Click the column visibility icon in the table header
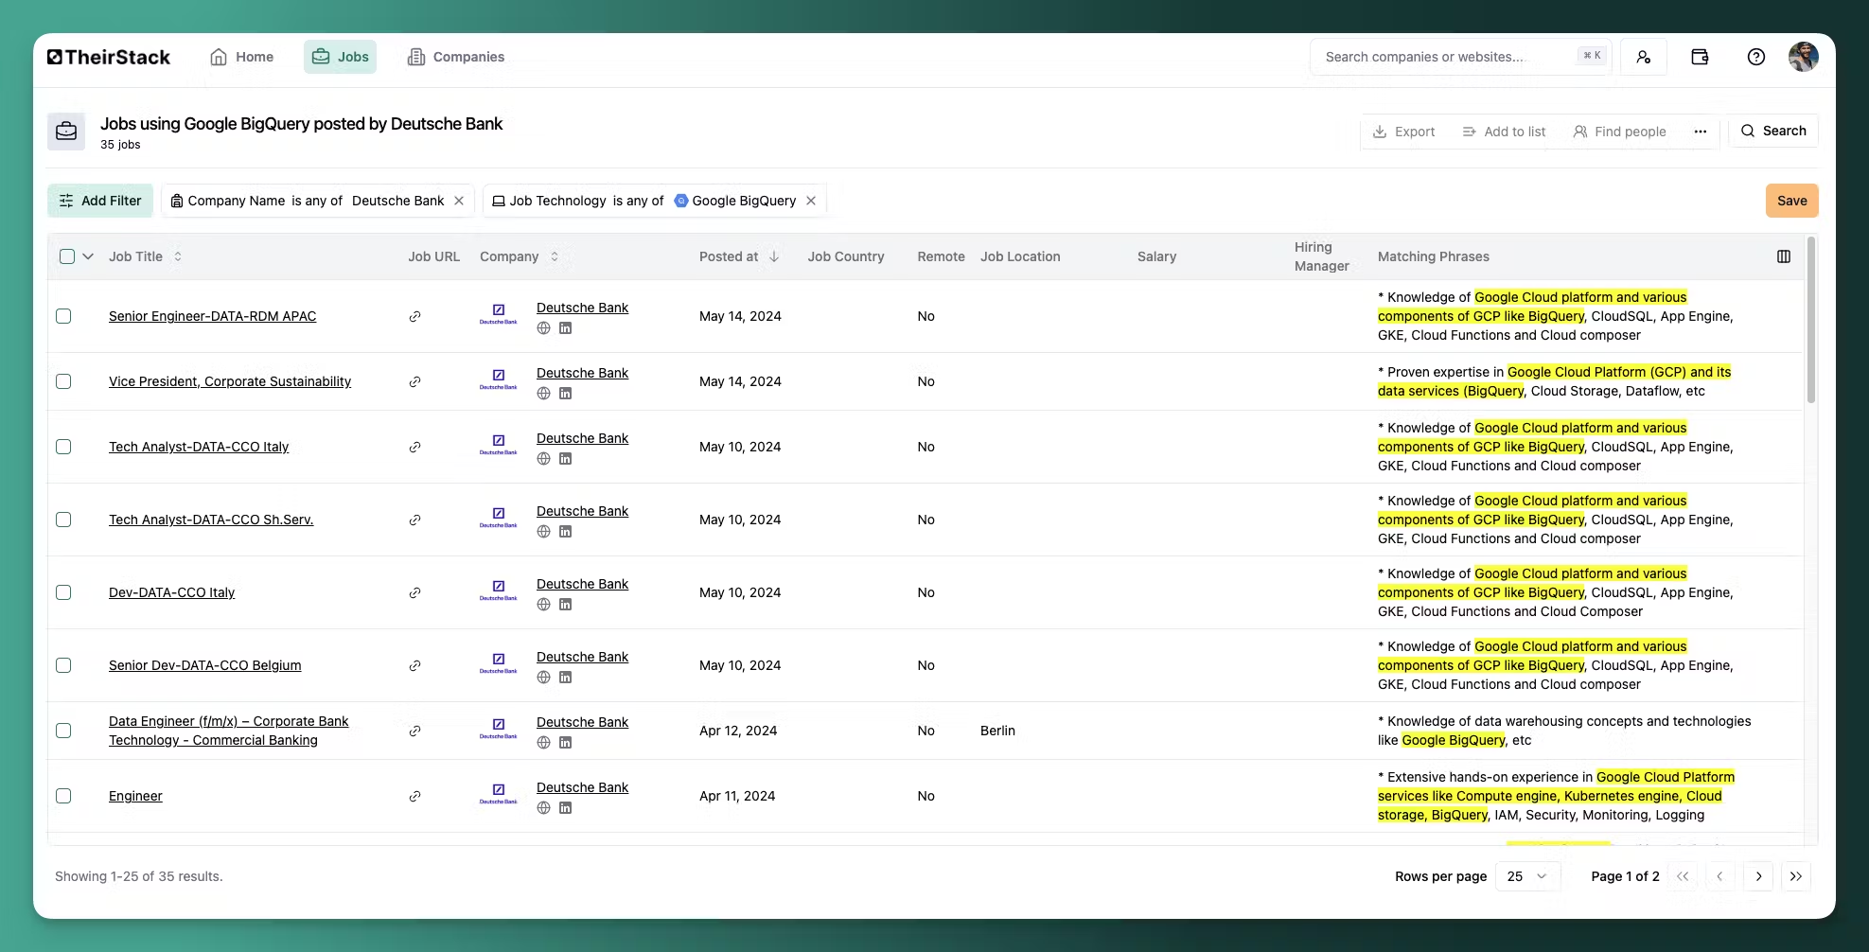The width and height of the screenshot is (1869, 952). (x=1785, y=256)
